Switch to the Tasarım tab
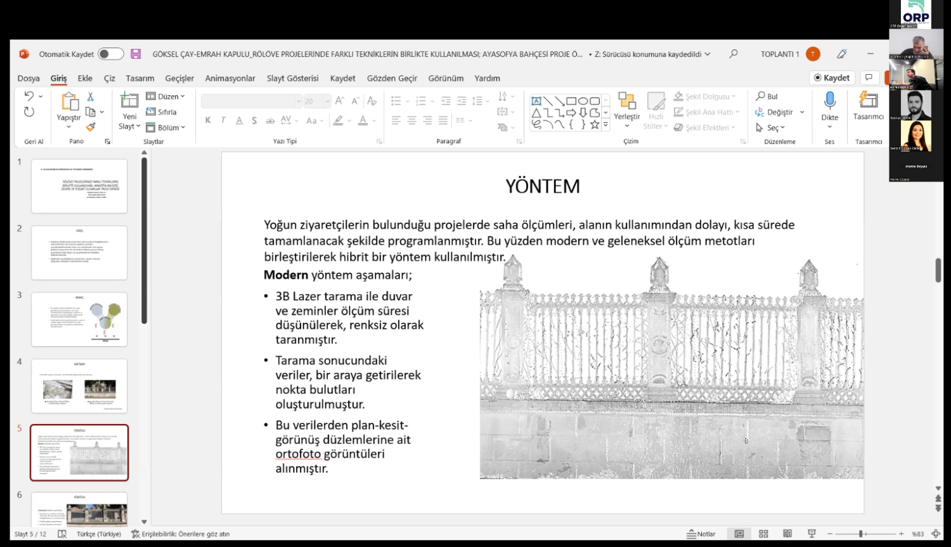This screenshot has width=951, height=547. (140, 78)
